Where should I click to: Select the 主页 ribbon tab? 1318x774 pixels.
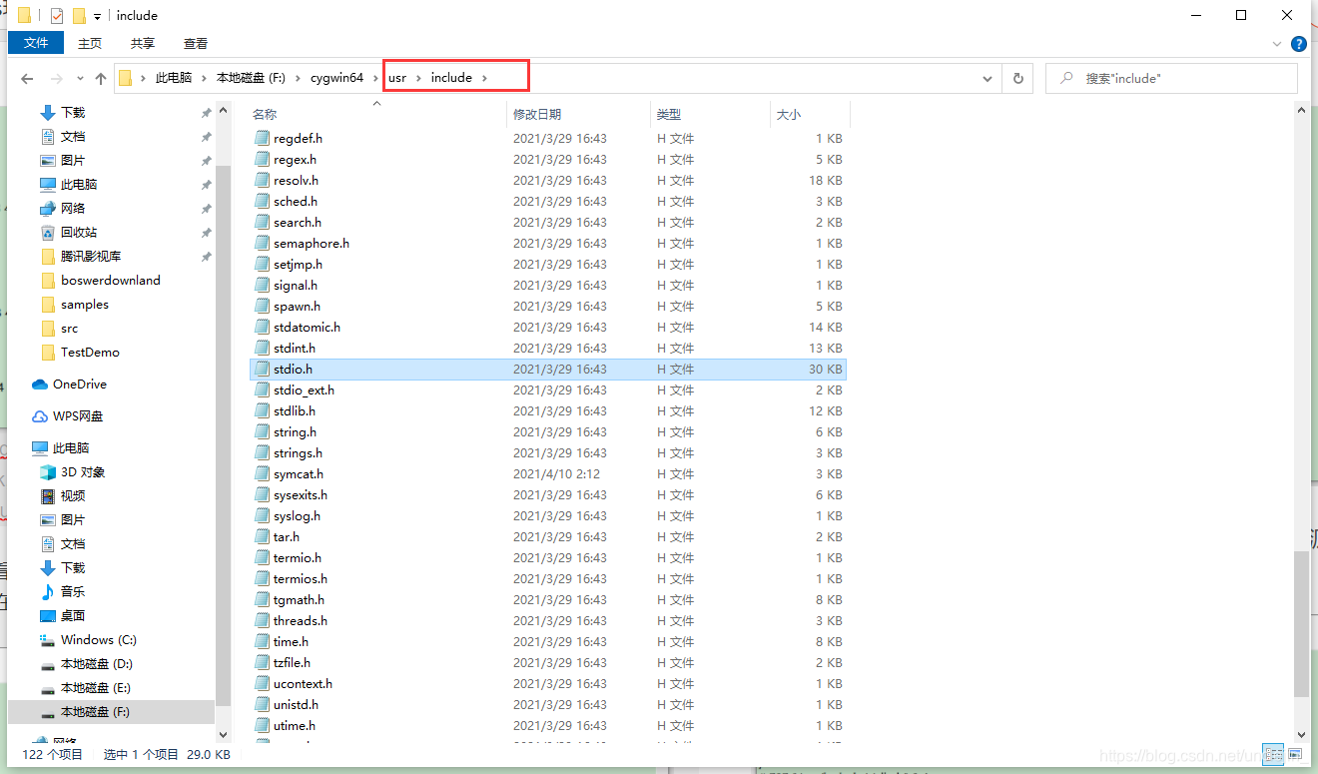pos(89,43)
